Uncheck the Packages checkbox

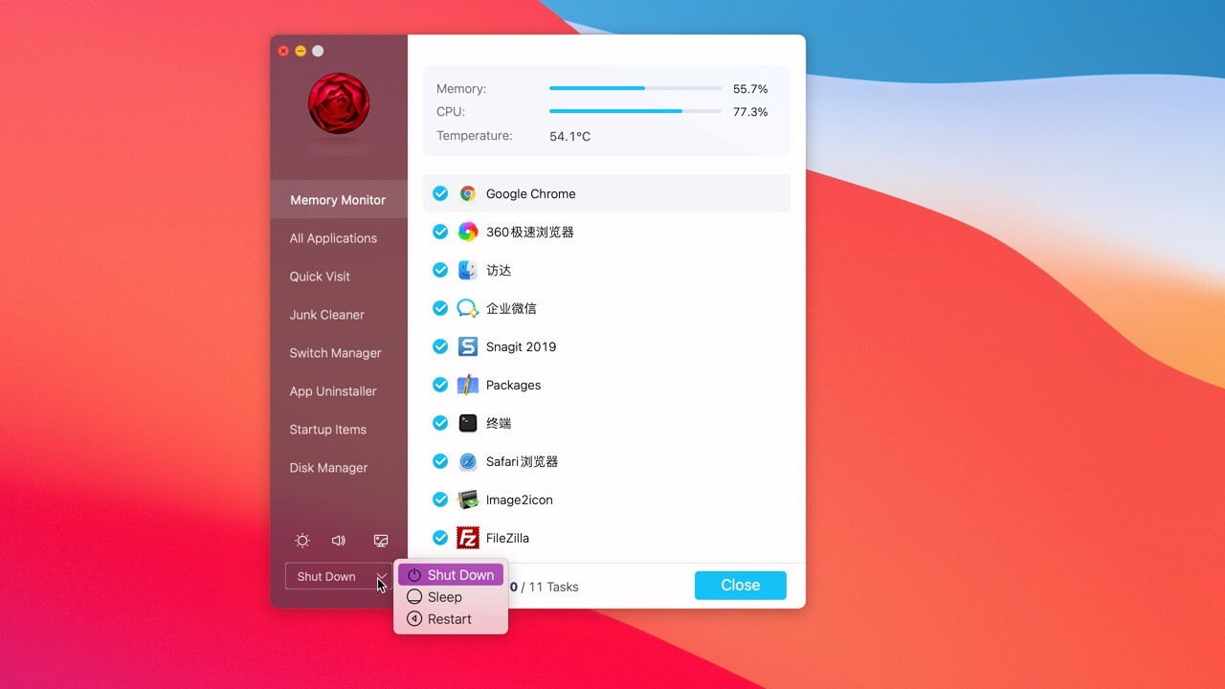point(440,385)
